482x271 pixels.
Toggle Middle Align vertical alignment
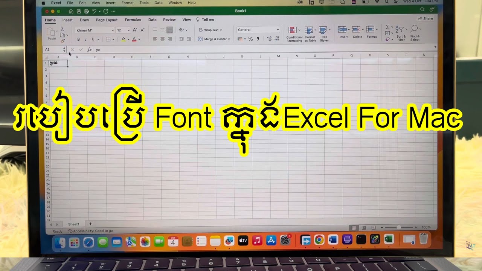(162, 30)
